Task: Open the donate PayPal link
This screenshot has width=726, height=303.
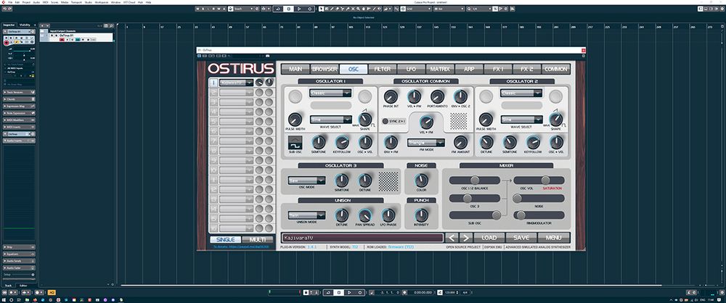Action: tap(241, 247)
